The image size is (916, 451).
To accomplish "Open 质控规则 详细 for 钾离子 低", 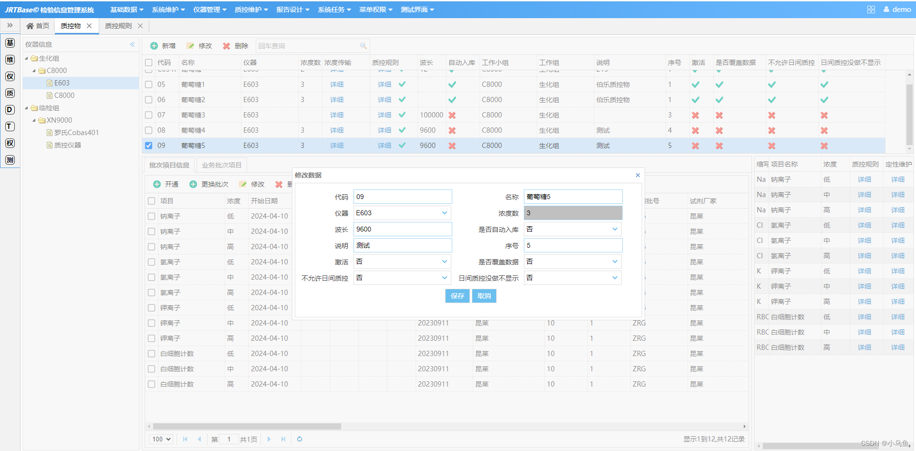I will coord(864,271).
